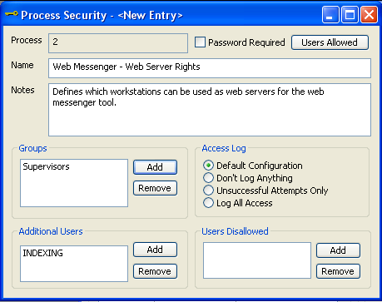This screenshot has height=302, width=382.
Task: Click the Users Disallowed list box
Action: tap(257, 260)
